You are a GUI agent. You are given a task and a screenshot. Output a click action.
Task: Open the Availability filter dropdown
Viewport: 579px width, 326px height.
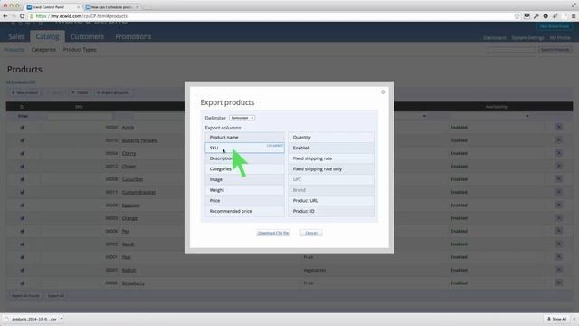click(489, 116)
